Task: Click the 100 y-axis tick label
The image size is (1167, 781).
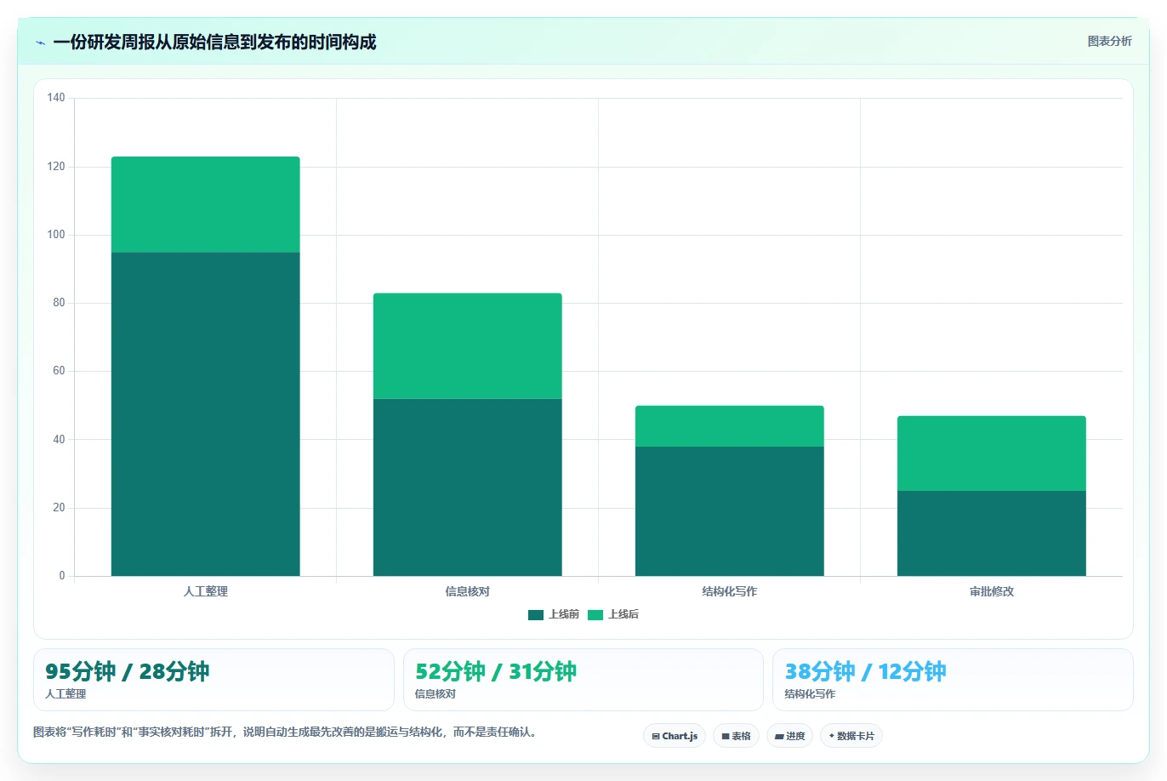Action: 56,235
